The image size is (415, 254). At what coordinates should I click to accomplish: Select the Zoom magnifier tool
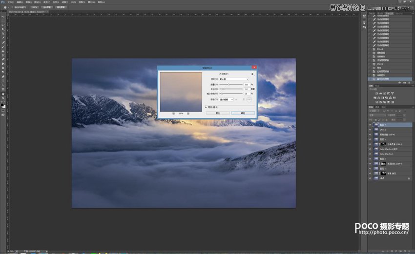coord(3,98)
